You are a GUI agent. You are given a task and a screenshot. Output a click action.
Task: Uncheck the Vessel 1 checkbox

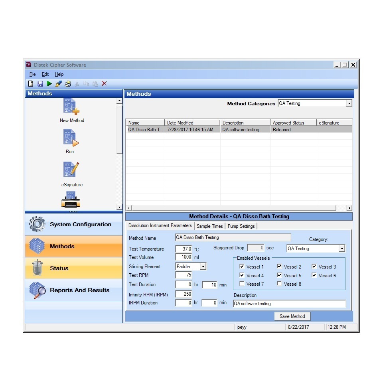(242, 267)
